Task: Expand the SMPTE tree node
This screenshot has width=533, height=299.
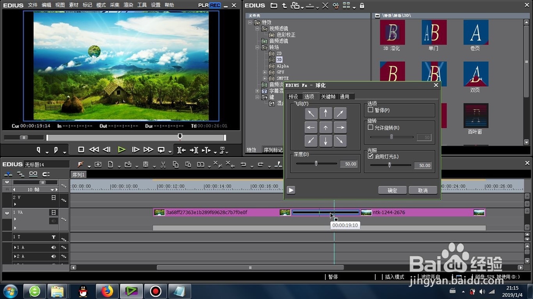Action: tap(264, 78)
